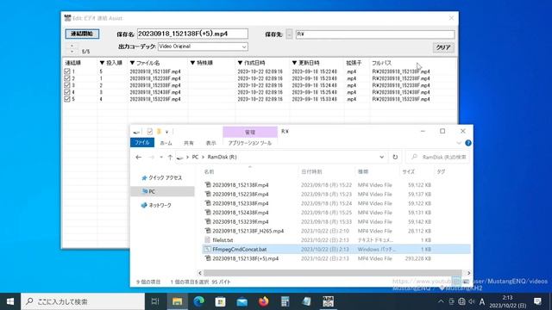This screenshot has height=310, width=552.
Task: Uncheck row 5 checkbox in the concat list
Action: coord(67,99)
